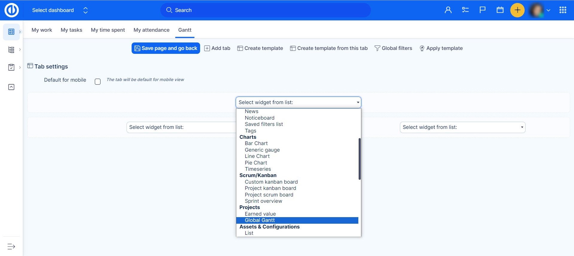Open the left Select widget from list dropdown
This screenshot has height=256, width=574.
[181, 127]
